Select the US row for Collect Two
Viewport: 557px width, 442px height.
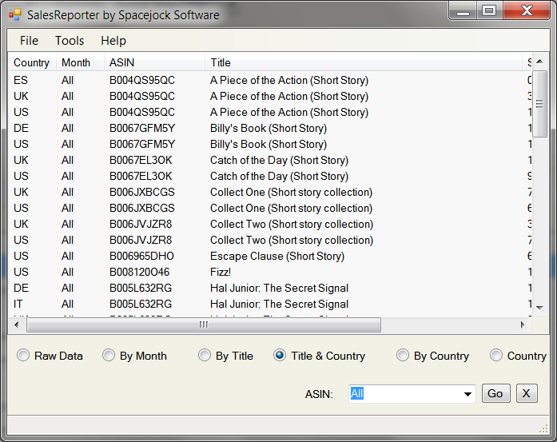pos(270,240)
